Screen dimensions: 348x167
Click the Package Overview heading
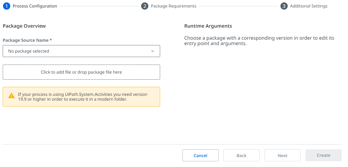[24, 26]
